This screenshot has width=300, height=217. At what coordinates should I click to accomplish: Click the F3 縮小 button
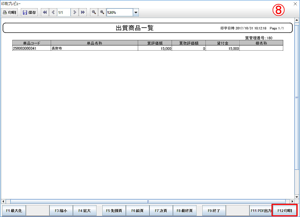click(61, 211)
